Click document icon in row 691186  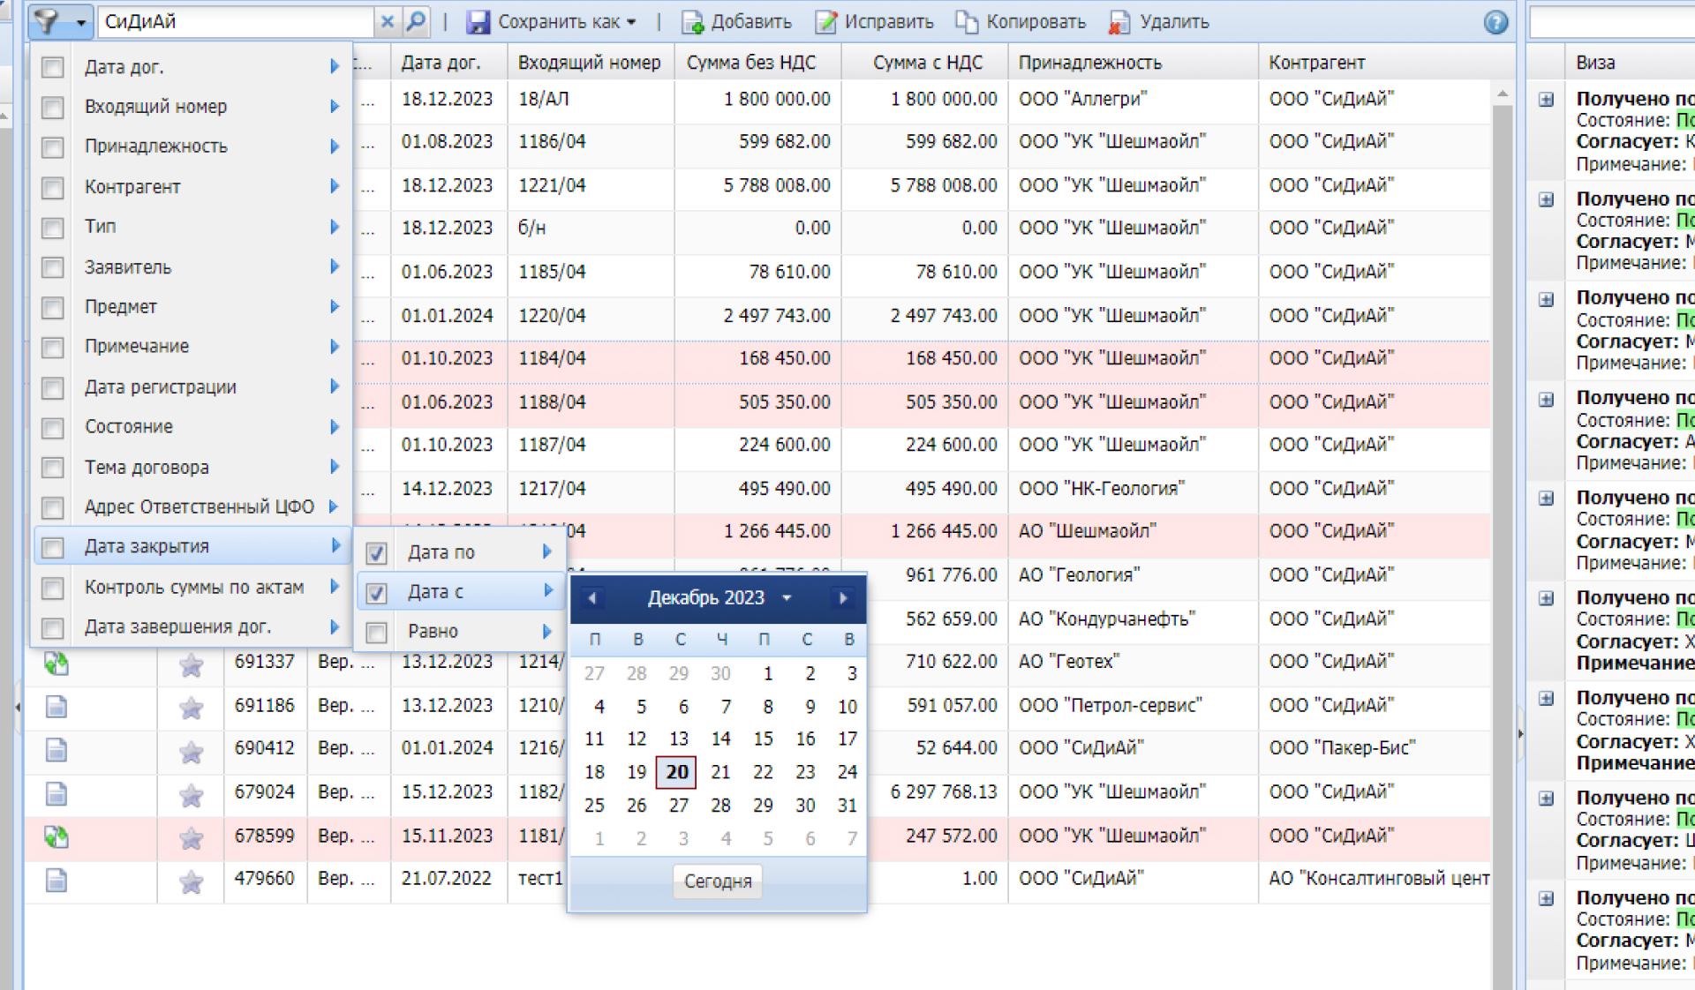point(56,707)
